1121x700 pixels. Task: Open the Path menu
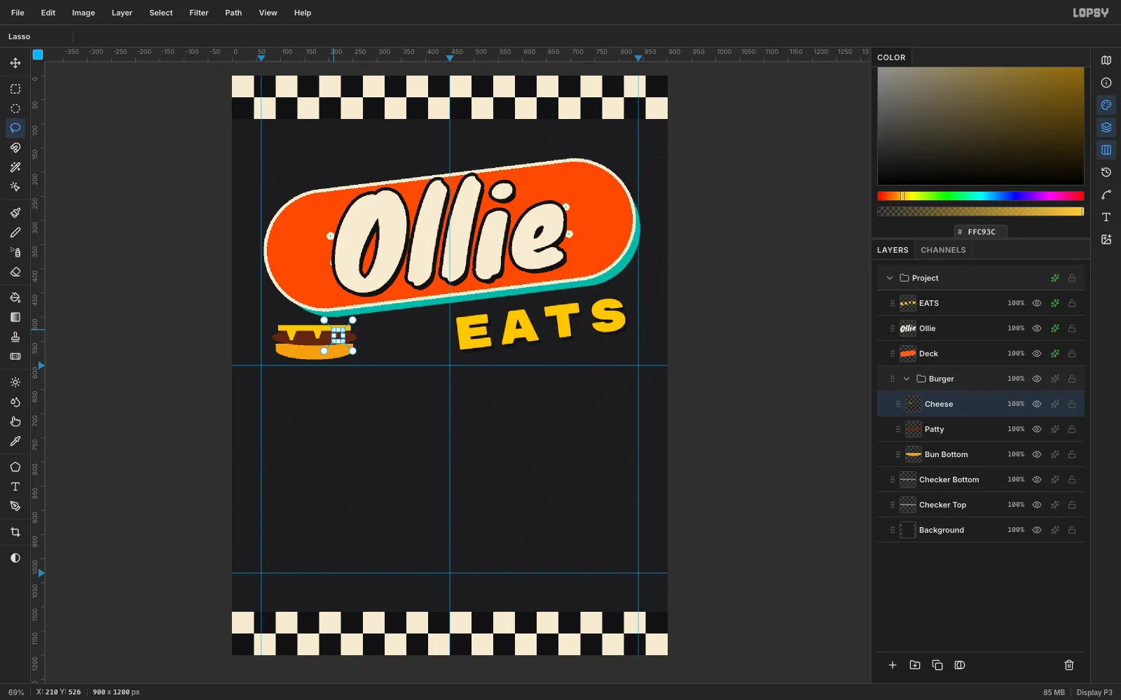(233, 13)
